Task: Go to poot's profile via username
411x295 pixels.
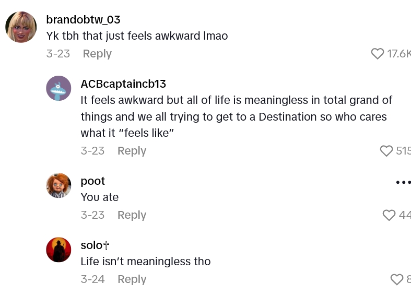Action: click(93, 181)
